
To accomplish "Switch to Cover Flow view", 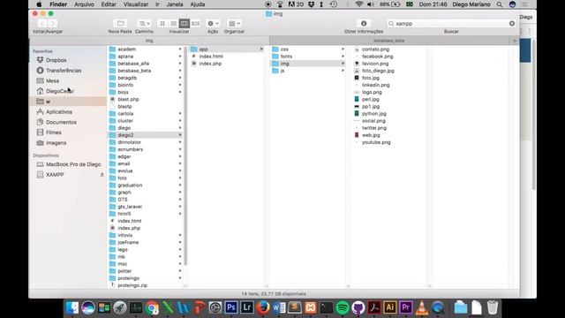I will tap(195, 24).
